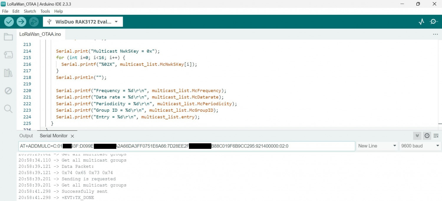This screenshot has height=201, width=442.
Task: Click the Upload arrow icon
Action: click(21, 22)
